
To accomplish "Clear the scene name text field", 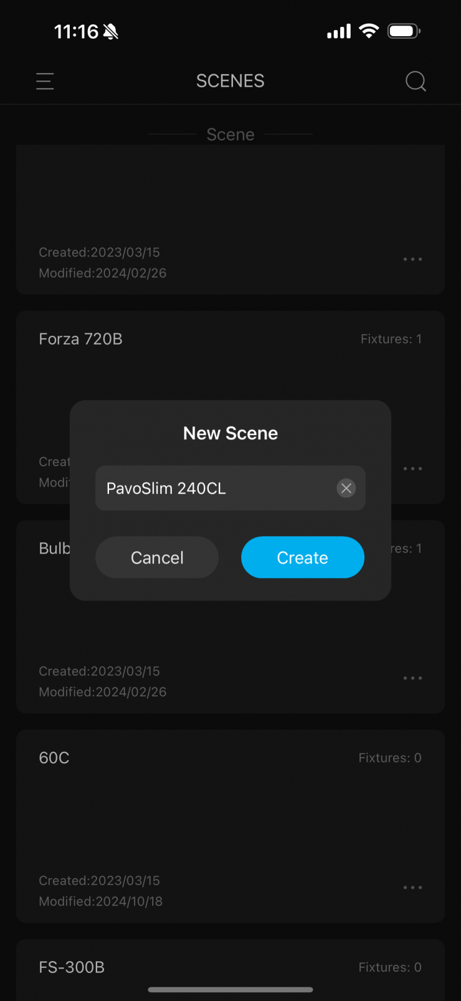I will point(346,488).
